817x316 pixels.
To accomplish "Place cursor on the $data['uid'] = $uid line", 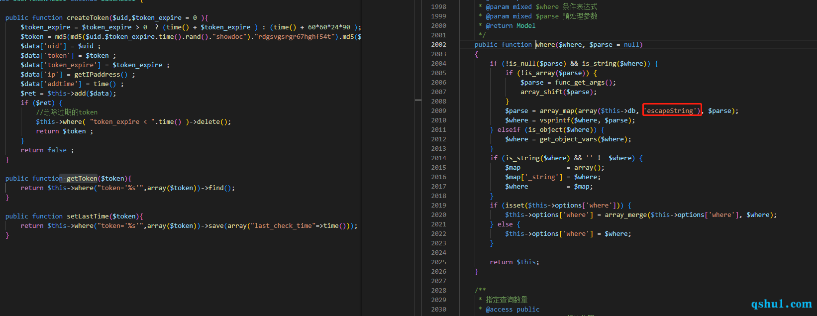I will pos(60,46).
